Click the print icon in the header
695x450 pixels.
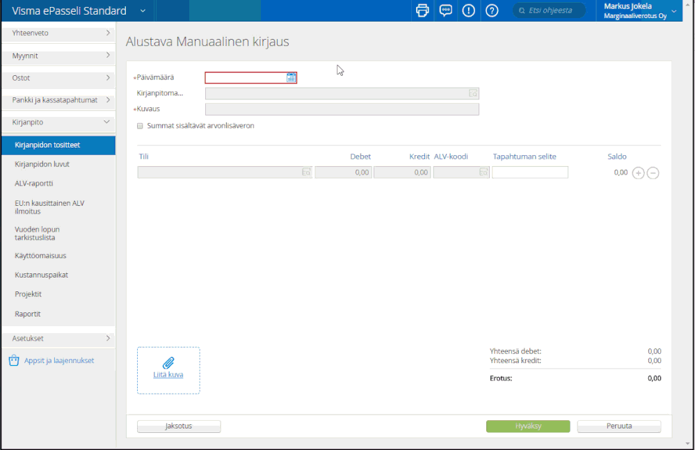(x=422, y=10)
